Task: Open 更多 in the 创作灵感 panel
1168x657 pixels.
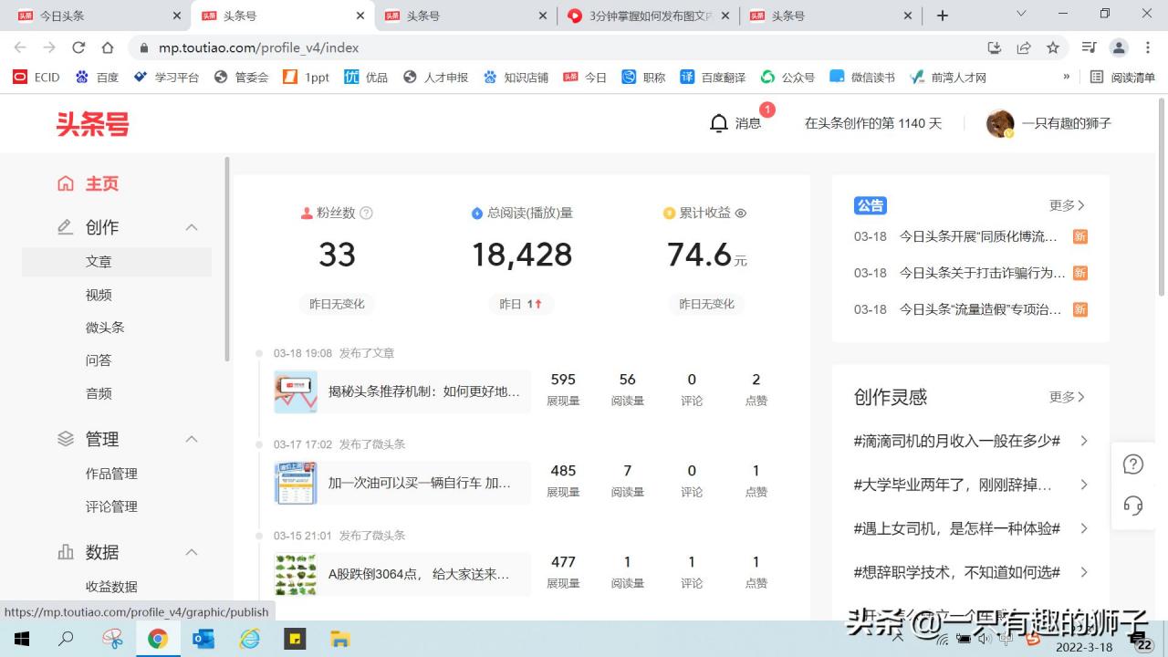Action: pos(1067,397)
